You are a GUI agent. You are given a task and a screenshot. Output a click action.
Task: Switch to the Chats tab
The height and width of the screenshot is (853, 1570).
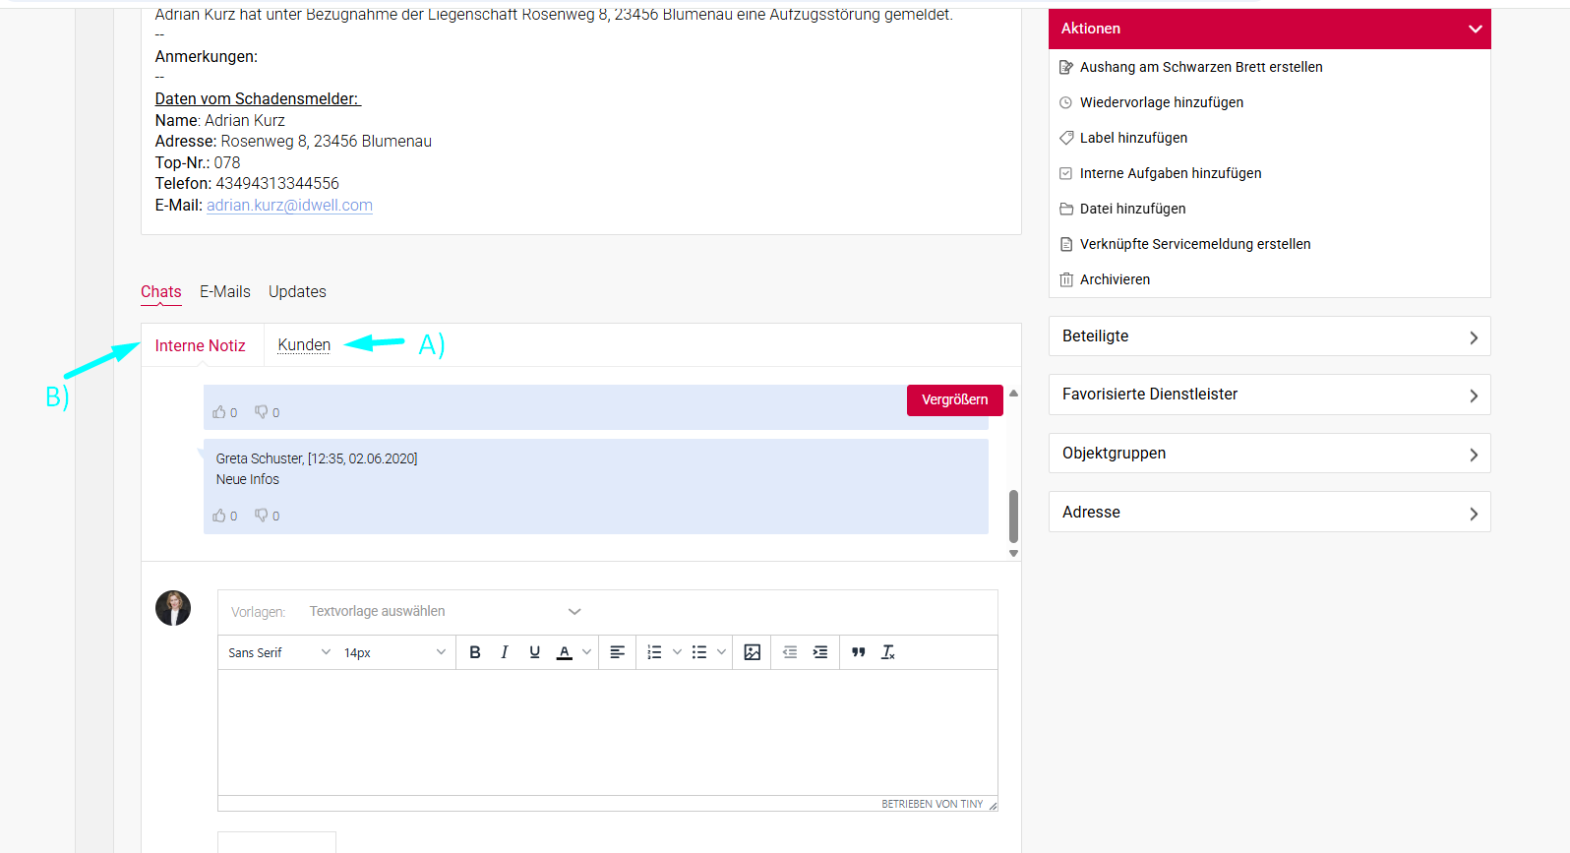coord(161,292)
